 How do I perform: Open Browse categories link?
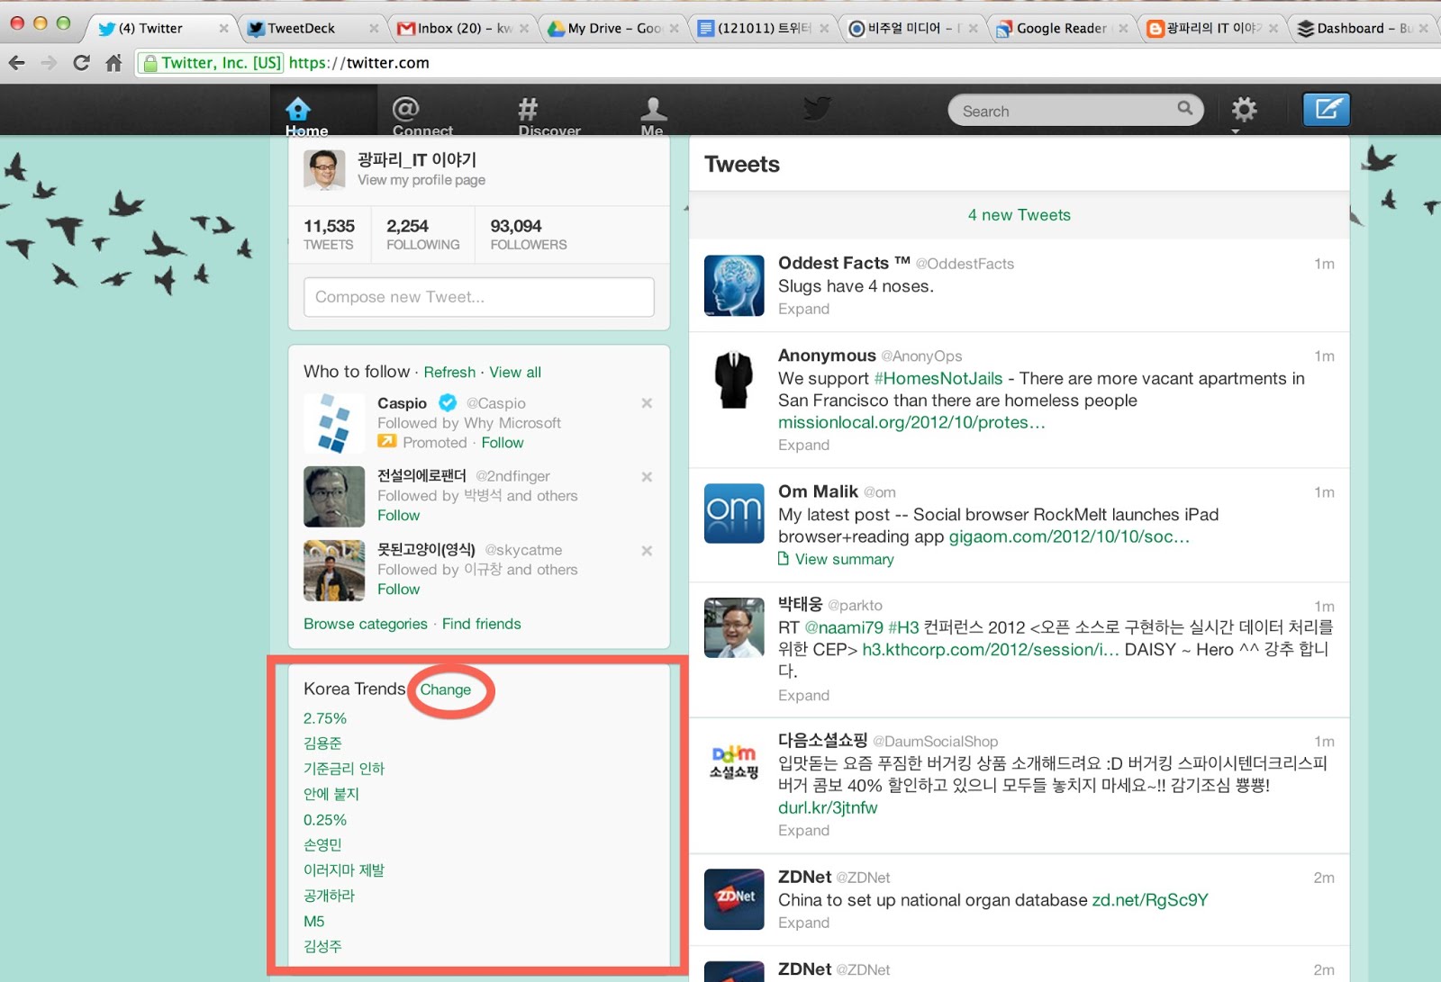click(366, 624)
